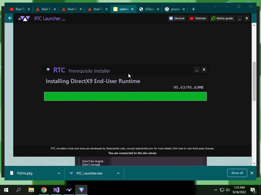Viewport: 261px width, 195px height.
Task: Open a new browser tab
Action: [x=193, y=9]
